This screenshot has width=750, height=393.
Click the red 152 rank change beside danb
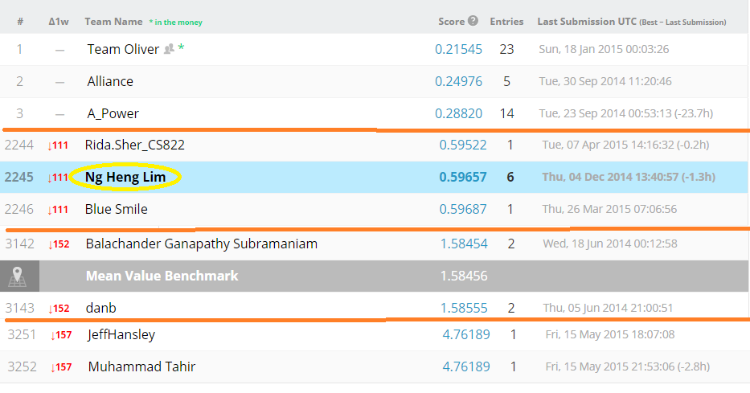coord(59,309)
